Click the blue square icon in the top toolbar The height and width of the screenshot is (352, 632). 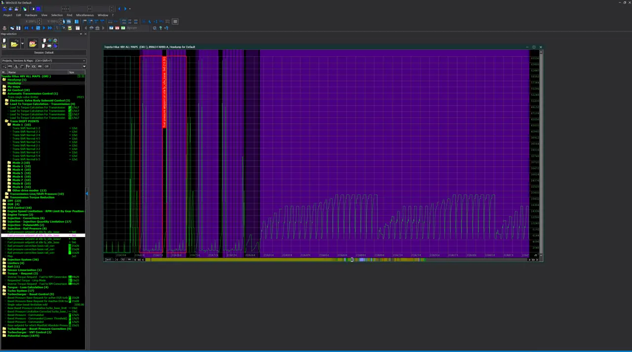coord(38,9)
